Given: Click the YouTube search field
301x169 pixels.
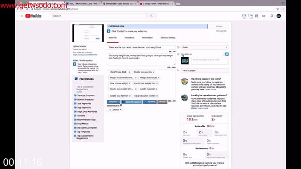Looking at the screenshot, I should coord(99,16).
